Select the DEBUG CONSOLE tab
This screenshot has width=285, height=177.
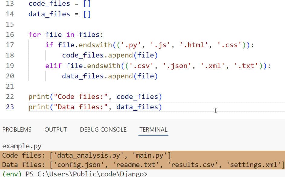(x=103, y=129)
